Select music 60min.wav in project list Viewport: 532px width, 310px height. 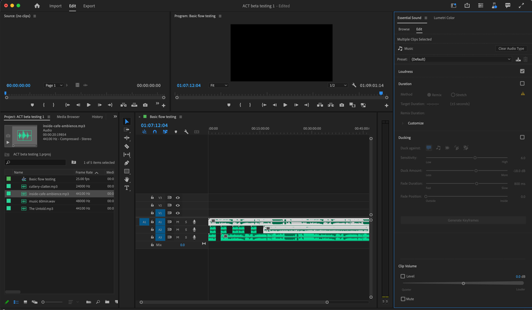tap(42, 201)
